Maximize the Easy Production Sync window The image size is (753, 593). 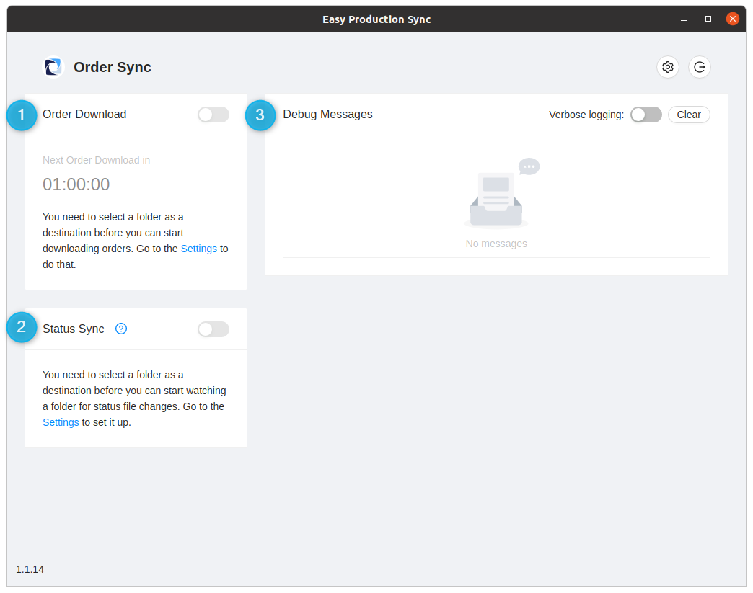(x=708, y=19)
